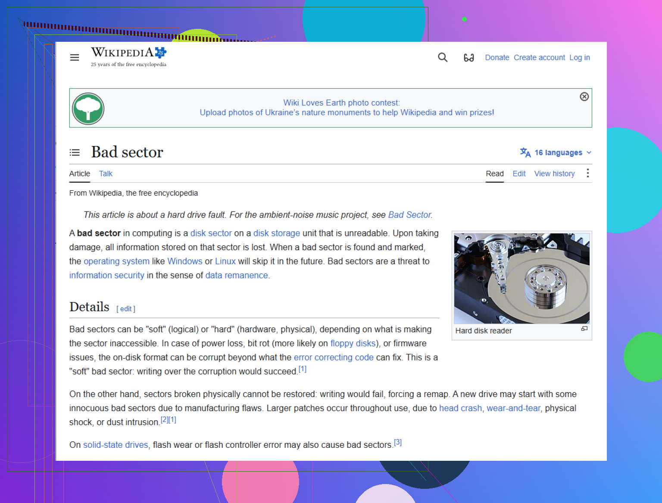The height and width of the screenshot is (503, 662).
Task: Click the Donate link
Action: (x=497, y=58)
